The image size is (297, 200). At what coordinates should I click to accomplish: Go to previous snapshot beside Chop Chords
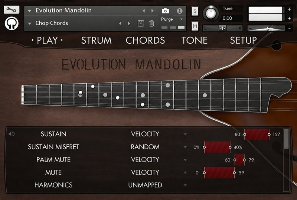point(120,23)
